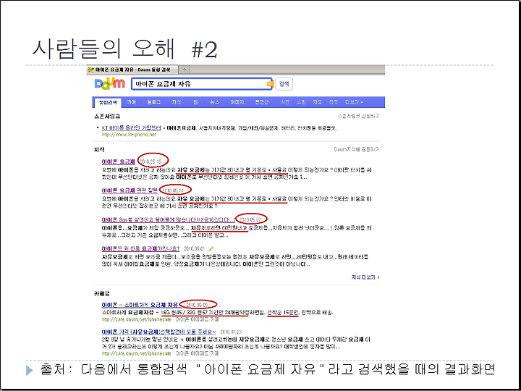The width and height of the screenshot is (521, 391).
Task: Open a new browser tab
Action: point(184,70)
